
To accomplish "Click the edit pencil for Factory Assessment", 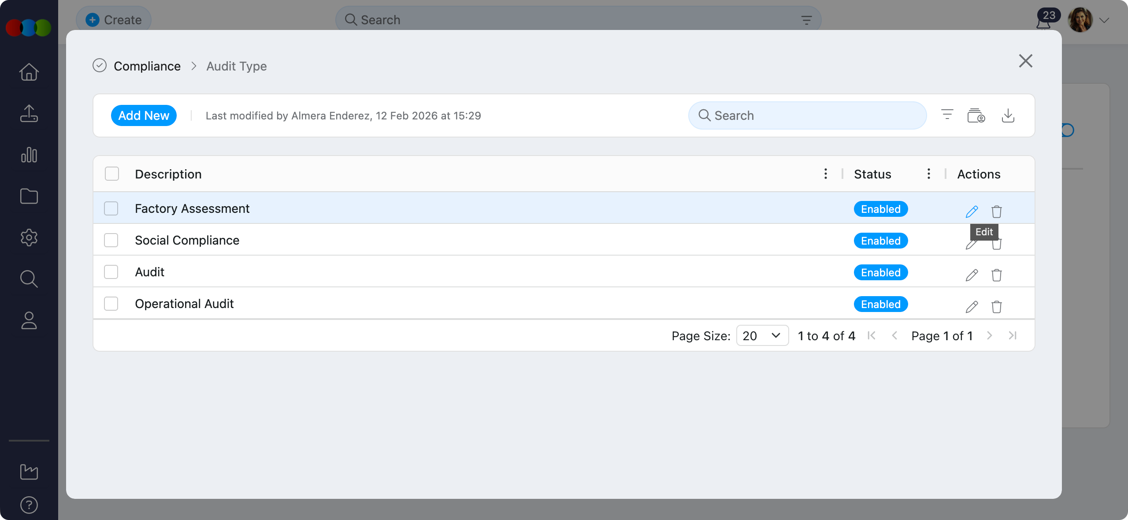I will coord(972,212).
